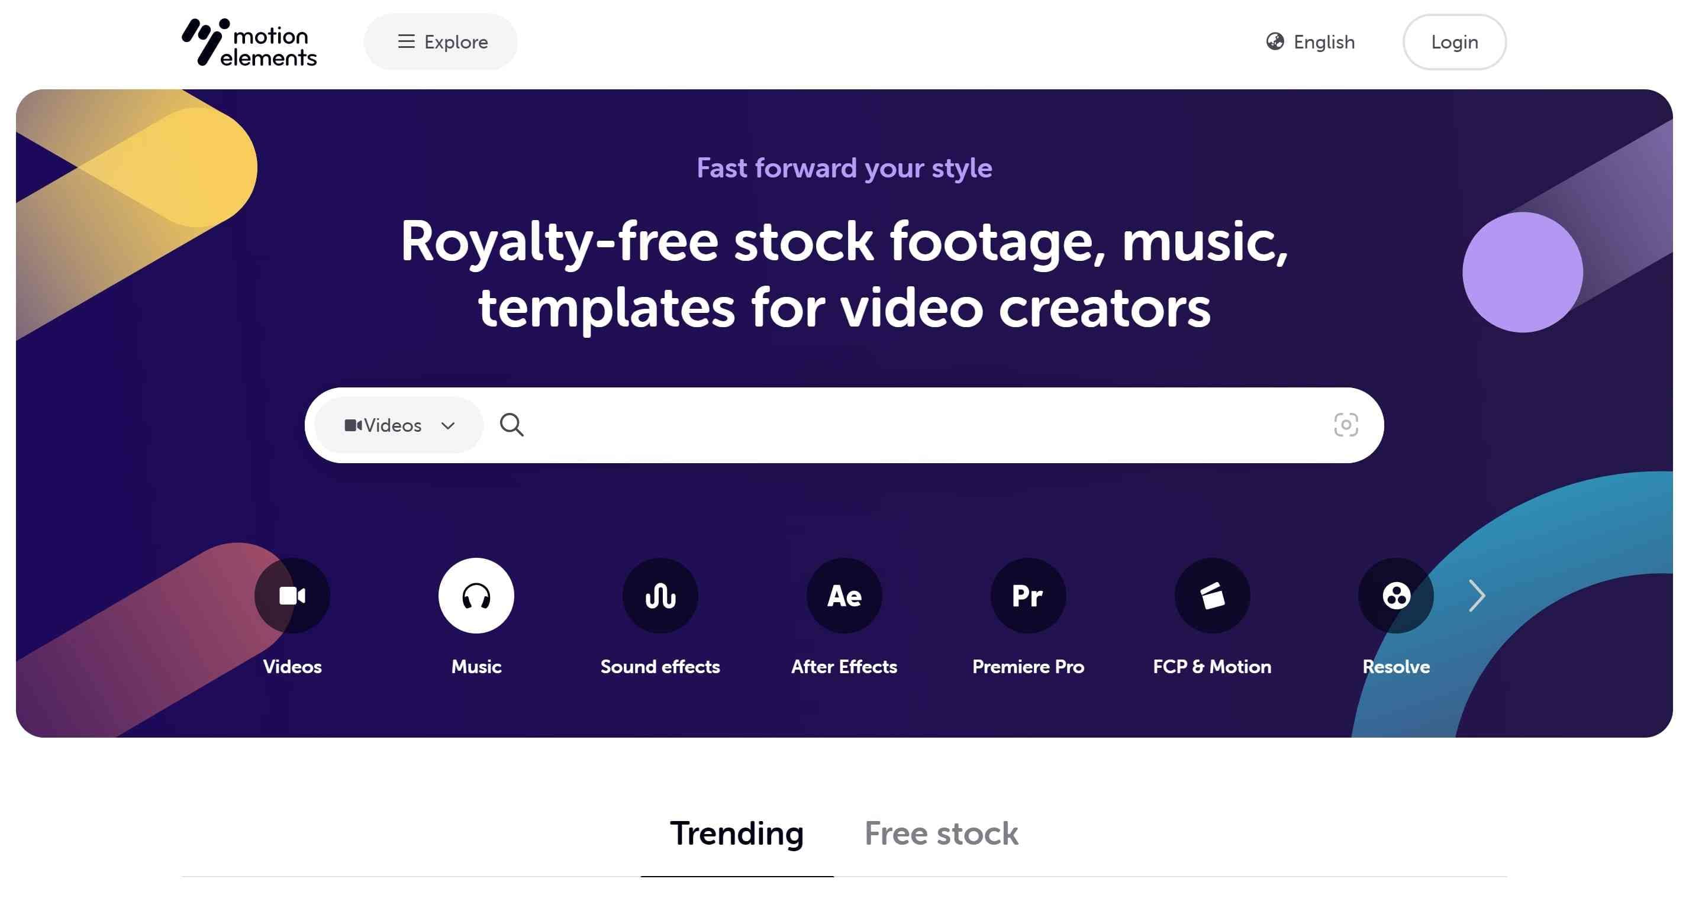Select the Premiere Pro category icon
The width and height of the screenshot is (1689, 908).
(x=1028, y=595)
